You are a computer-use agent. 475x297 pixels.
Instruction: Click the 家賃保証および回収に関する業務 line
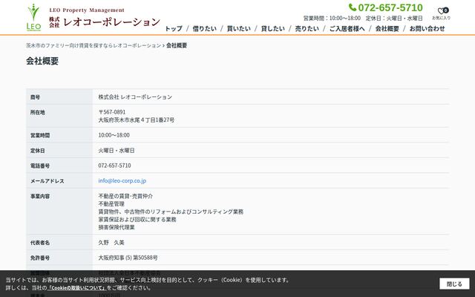pyautogui.click(x=137, y=220)
